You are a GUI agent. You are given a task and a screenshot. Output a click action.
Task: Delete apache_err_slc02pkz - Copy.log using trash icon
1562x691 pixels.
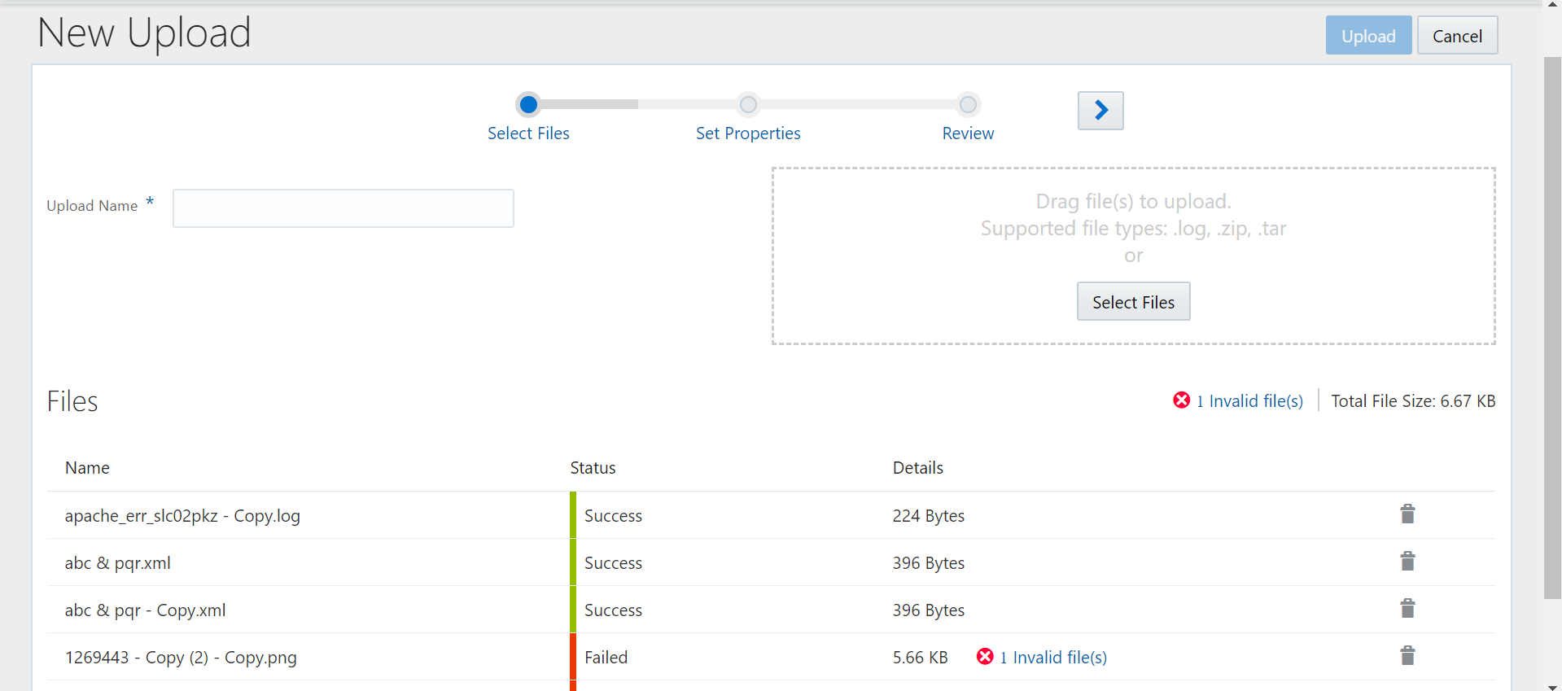1407,514
